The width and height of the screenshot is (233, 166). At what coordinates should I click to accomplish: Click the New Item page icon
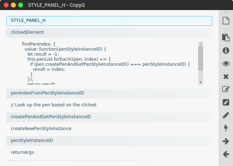click(226, 20)
